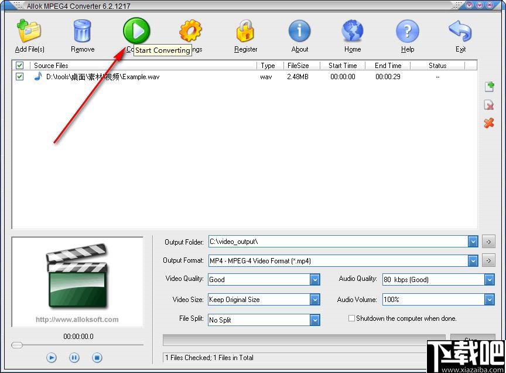Click the add file icon on right sidebar
This screenshot has height=373, width=506.
(x=489, y=87)
